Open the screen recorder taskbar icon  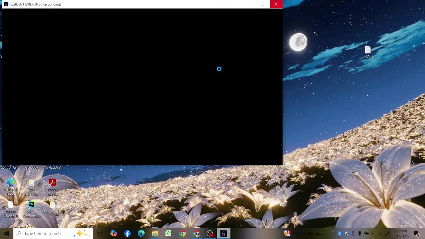(210, 233)
